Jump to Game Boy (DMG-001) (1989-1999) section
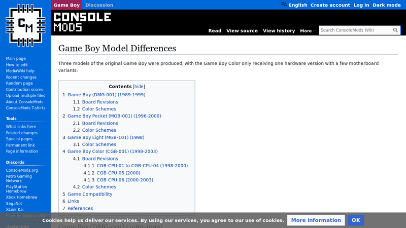The width and height of the screenshot is (406, 228). coord(107,95)
